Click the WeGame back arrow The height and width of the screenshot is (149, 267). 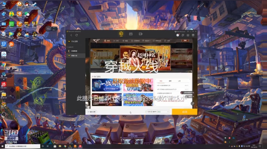pos(71,35)
